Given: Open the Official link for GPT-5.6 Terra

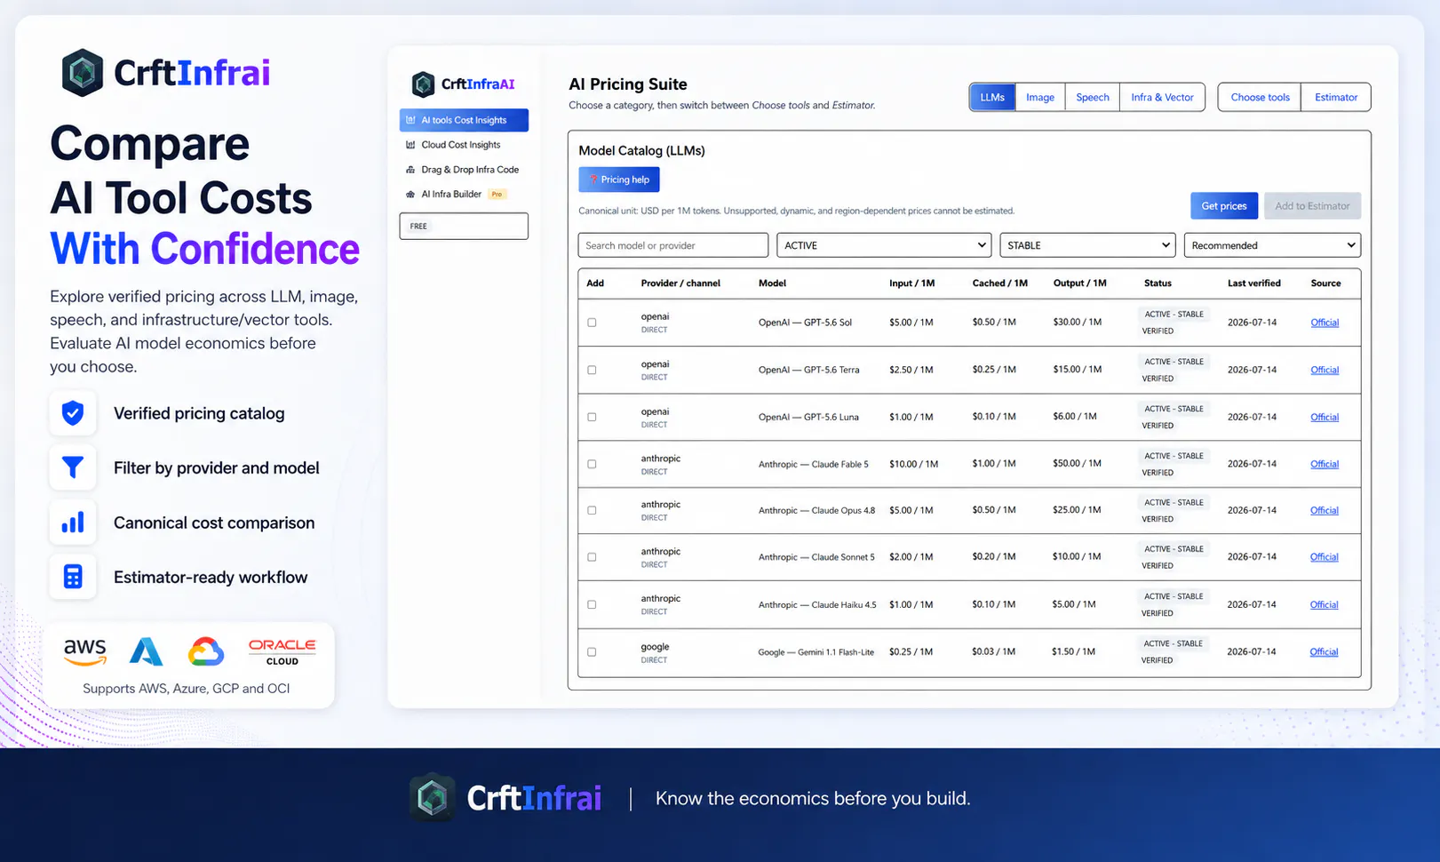Looking at the screenshot, I should (x=1325, y=370).
